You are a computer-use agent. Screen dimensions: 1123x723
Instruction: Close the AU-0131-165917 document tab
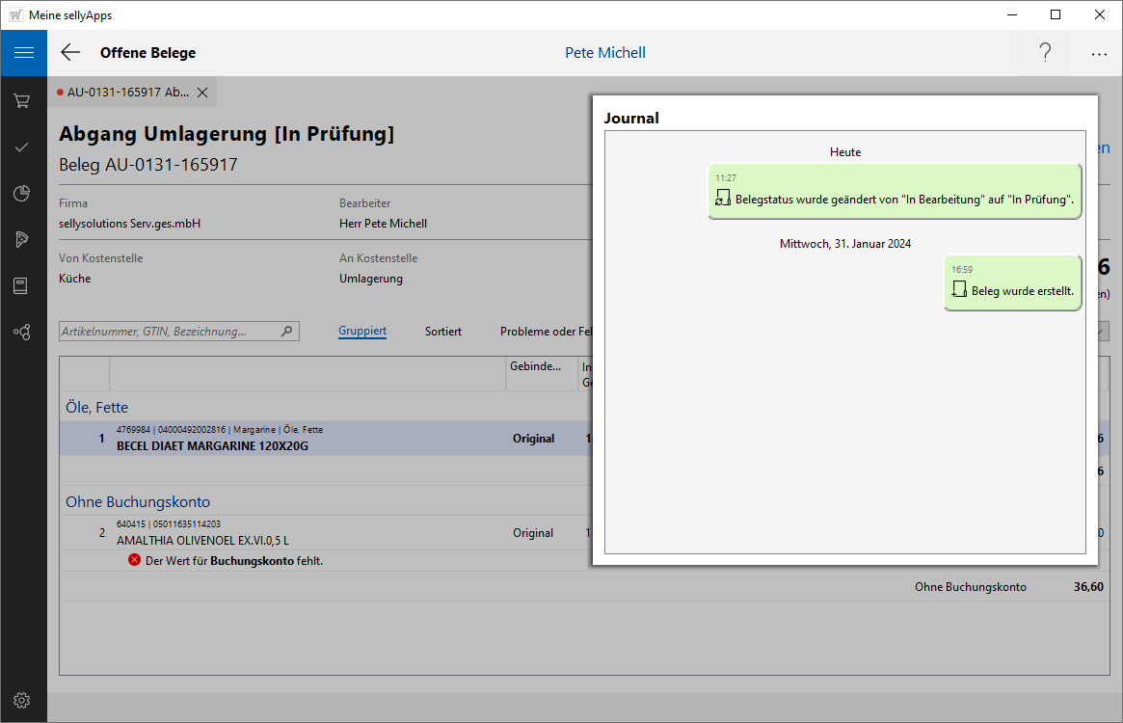[202, 93]
